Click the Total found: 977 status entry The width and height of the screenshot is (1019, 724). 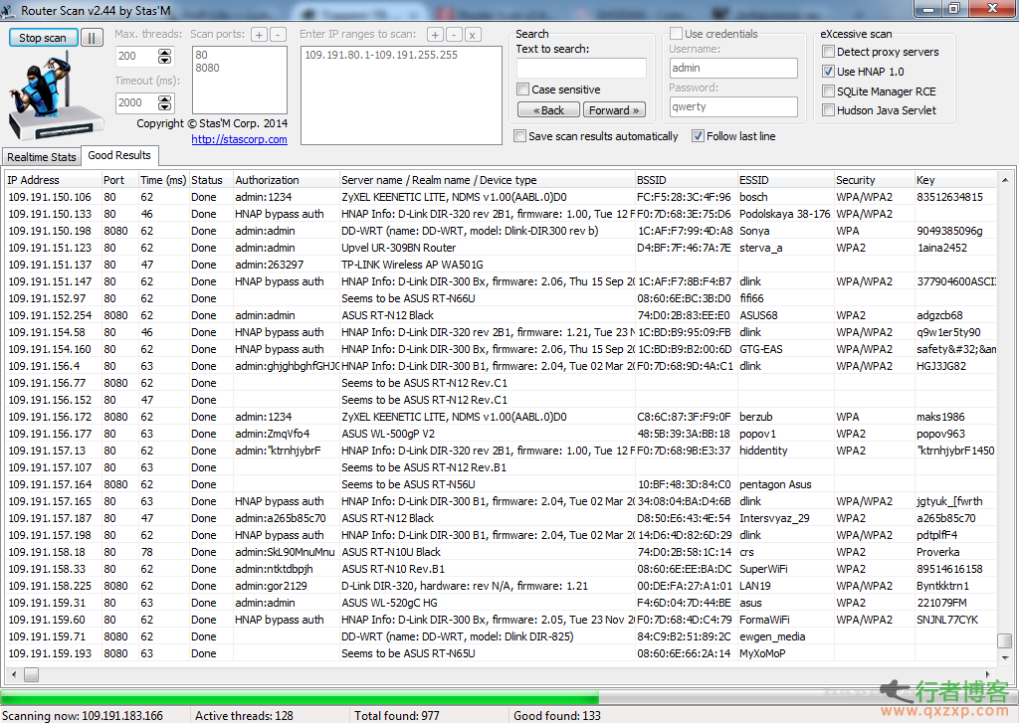pyautogui.click(x=397, y=716)
